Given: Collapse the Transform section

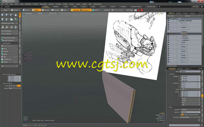Looking at the screenshot, I should [168, 74].
